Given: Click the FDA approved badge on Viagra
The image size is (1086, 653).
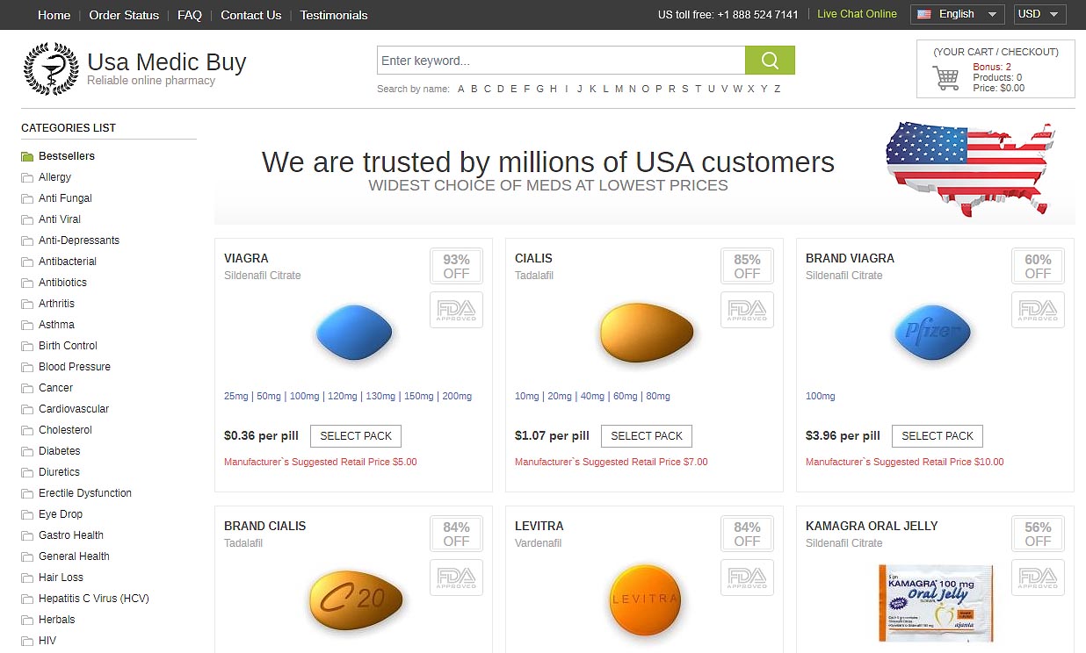Looking at the screenshot, I should click(456, 310).
